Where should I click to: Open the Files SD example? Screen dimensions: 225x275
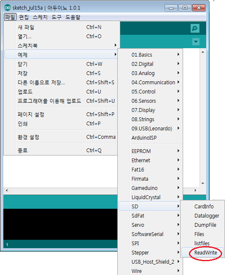click(x=202, y=234)
